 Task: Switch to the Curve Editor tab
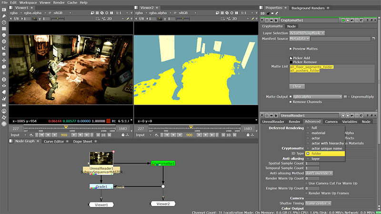[x=54, y=141]
